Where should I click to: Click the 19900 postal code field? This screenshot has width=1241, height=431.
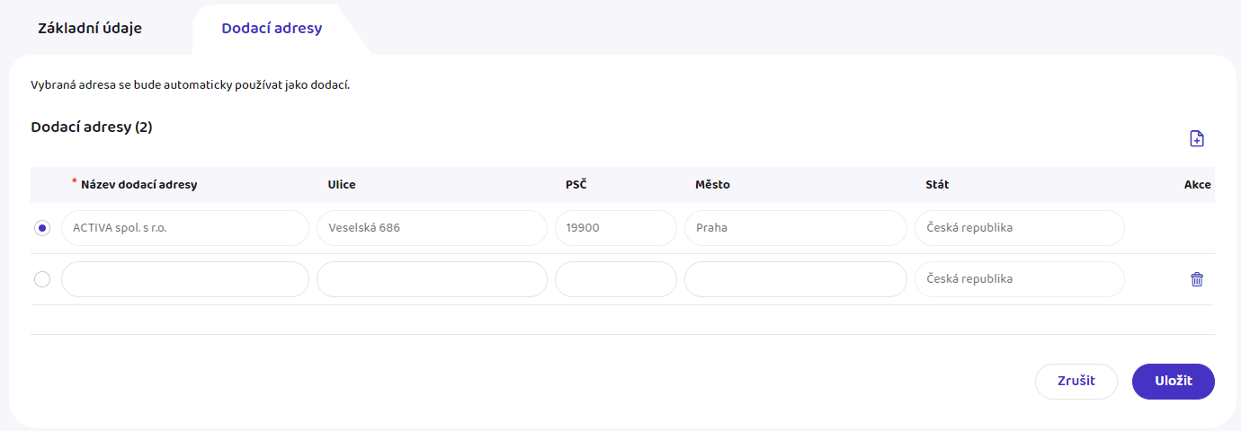[616, 228]
